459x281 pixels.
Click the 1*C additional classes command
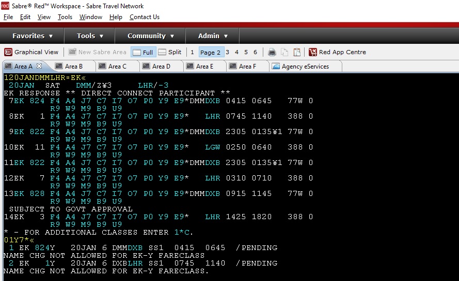click(x=182, y=233)
